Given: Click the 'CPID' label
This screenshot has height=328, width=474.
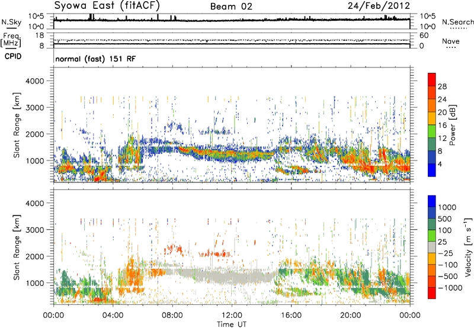Looking at the screenshot, I should [x=13, y=56].
